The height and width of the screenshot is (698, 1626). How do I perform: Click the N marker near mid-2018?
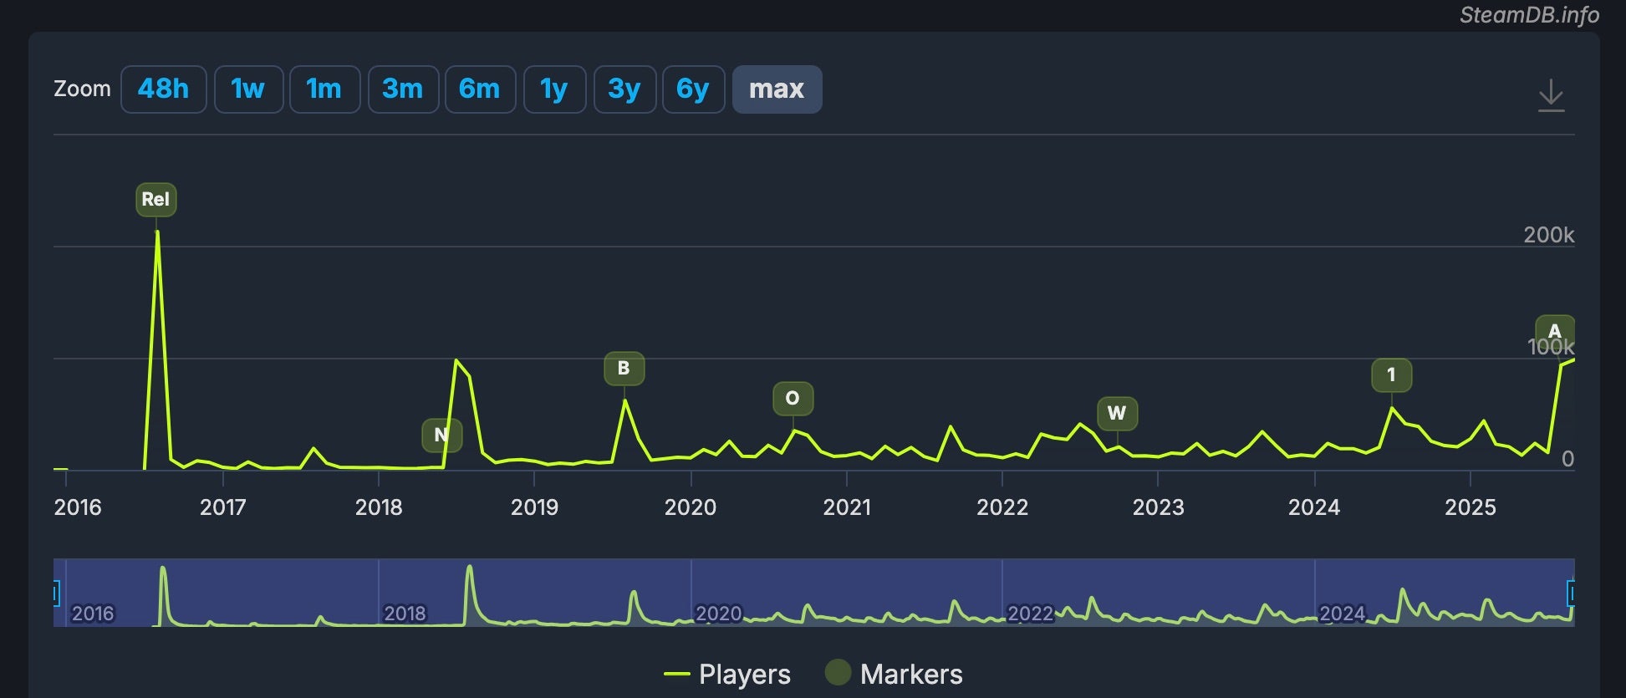pos(441,435)
